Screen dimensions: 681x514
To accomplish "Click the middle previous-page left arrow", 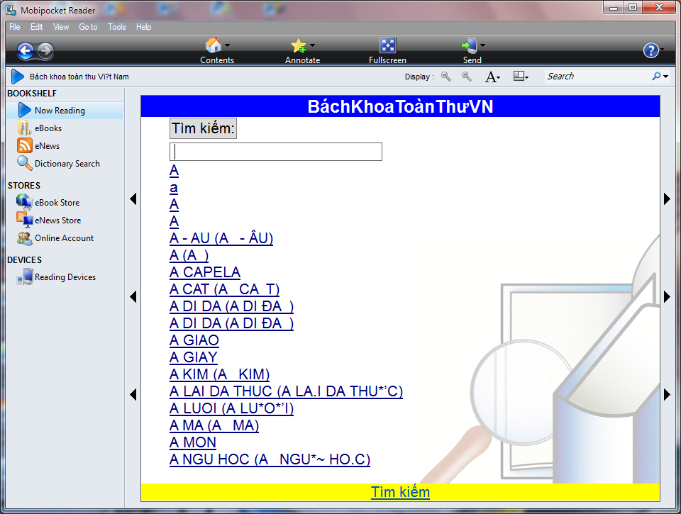I will tap(133, 297).
